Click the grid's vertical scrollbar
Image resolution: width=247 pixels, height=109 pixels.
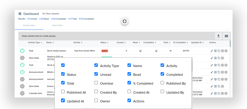point(230,44)
